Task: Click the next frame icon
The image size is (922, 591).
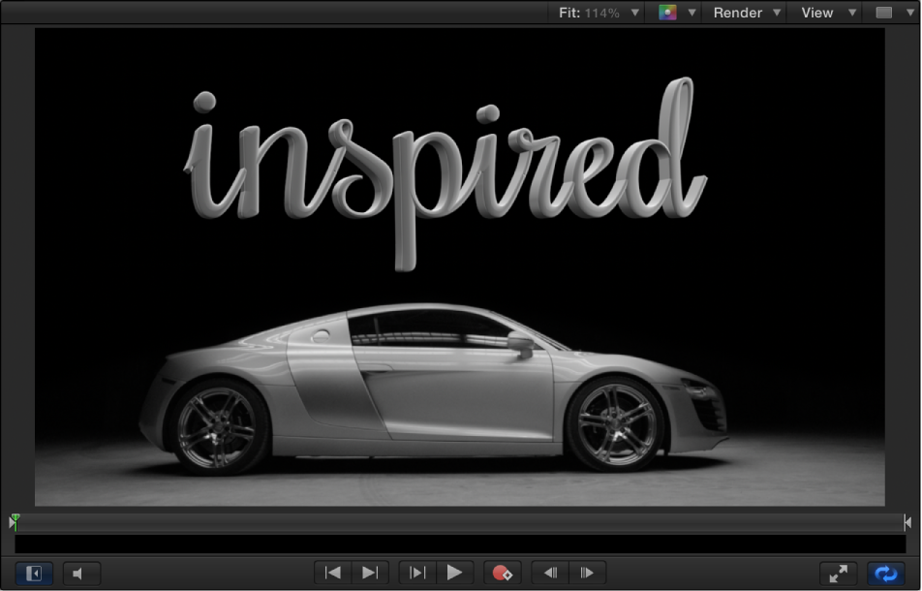Action: [587, 573]
